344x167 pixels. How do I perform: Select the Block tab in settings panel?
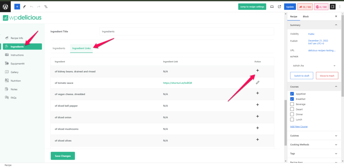tap(306, 17)
